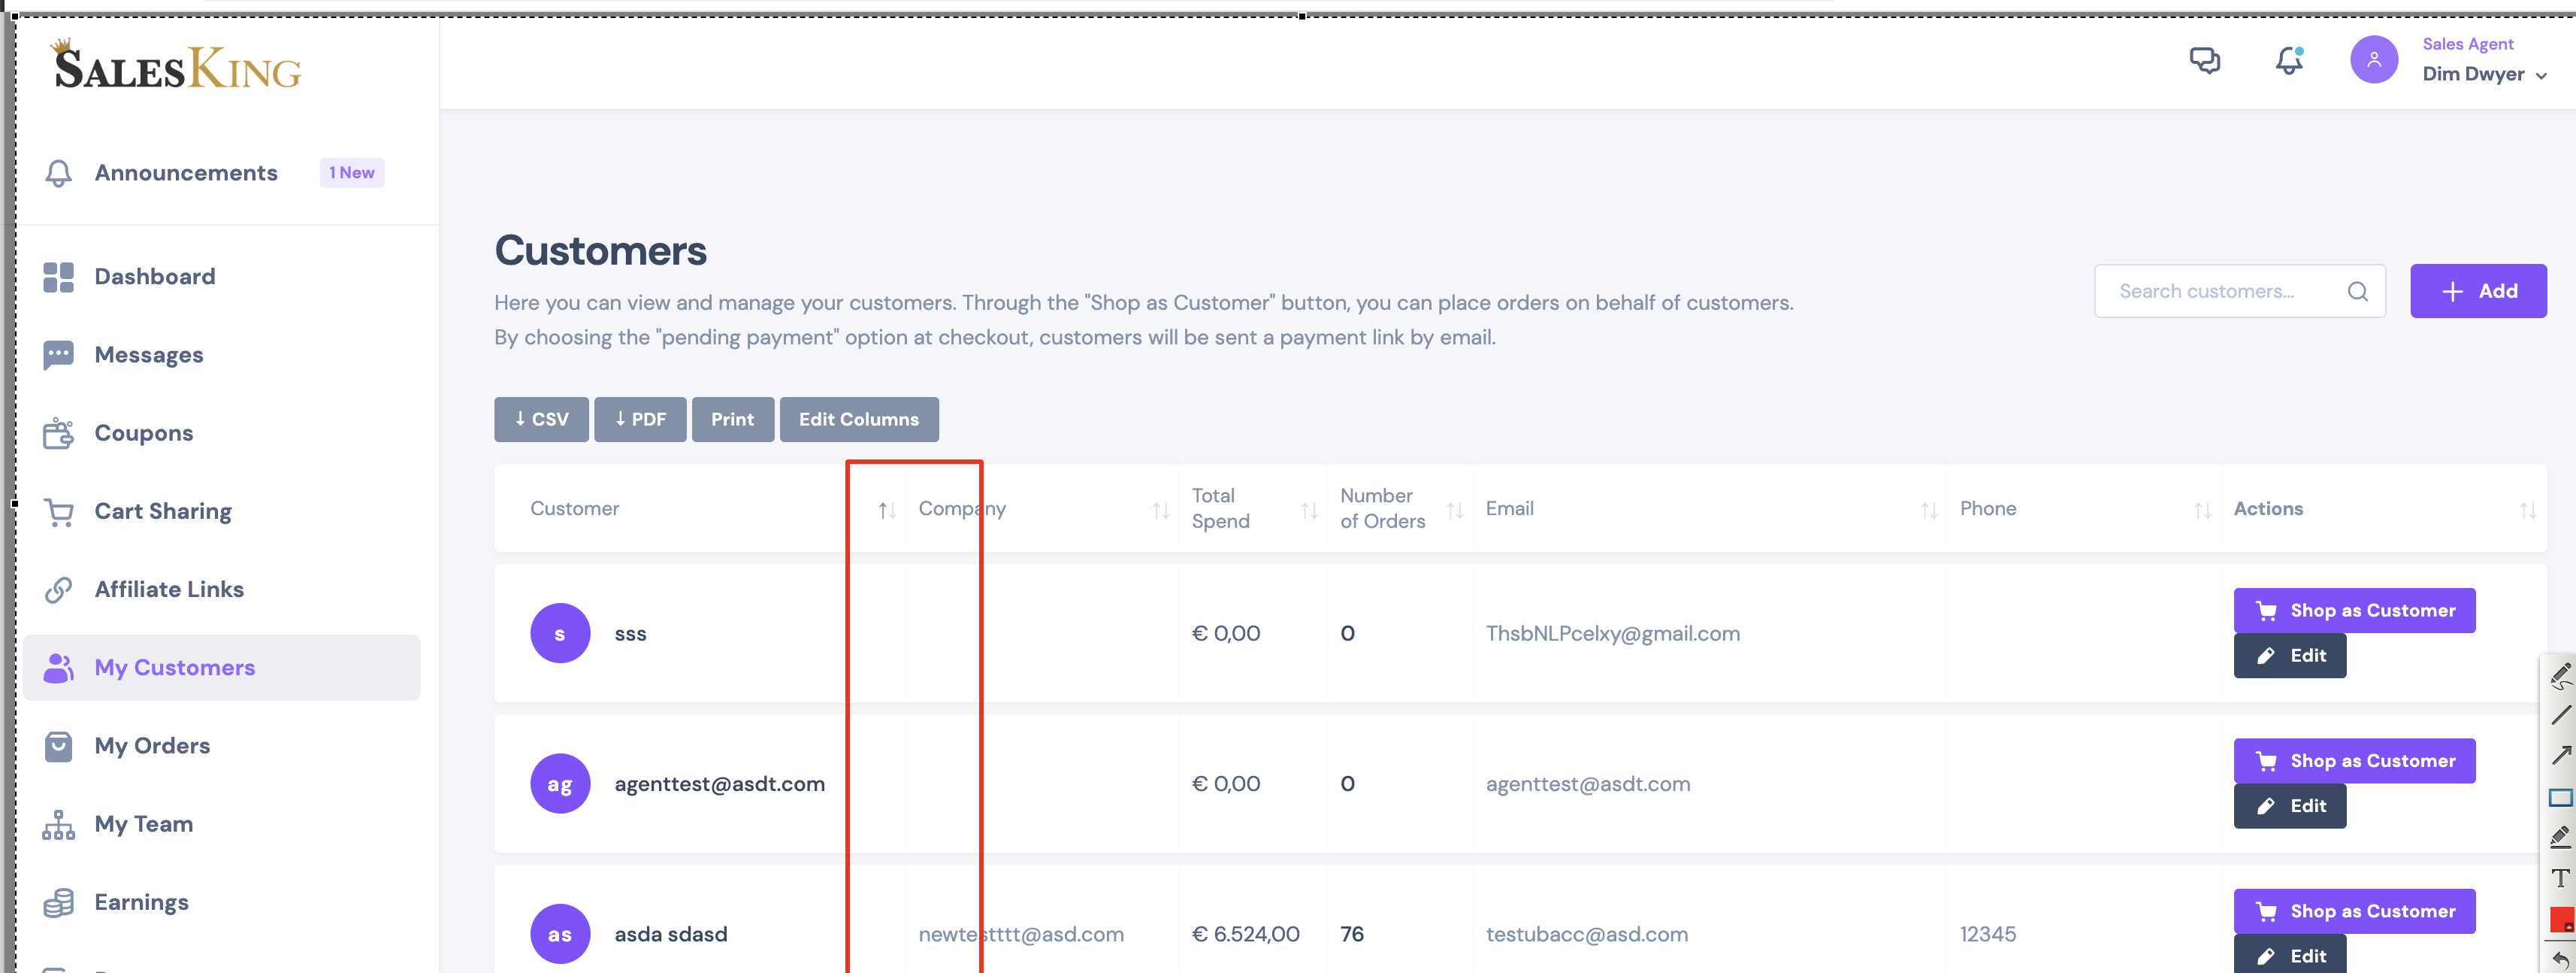
Task: Click the Print button
Action: [732, 418]
